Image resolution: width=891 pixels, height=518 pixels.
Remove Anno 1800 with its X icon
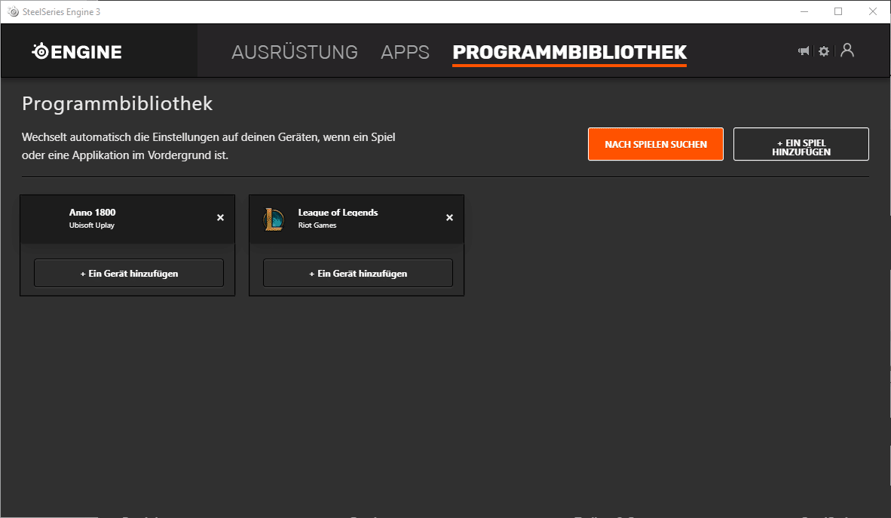coord(220,218)
